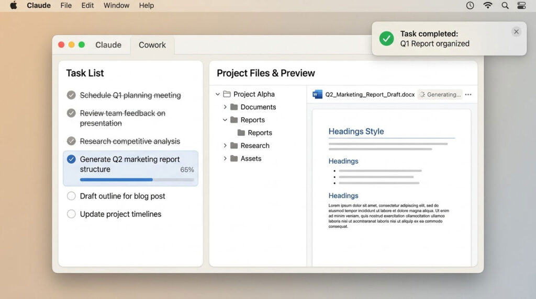
Task: Select the Research tree label
Action: [x=255, y=145]
